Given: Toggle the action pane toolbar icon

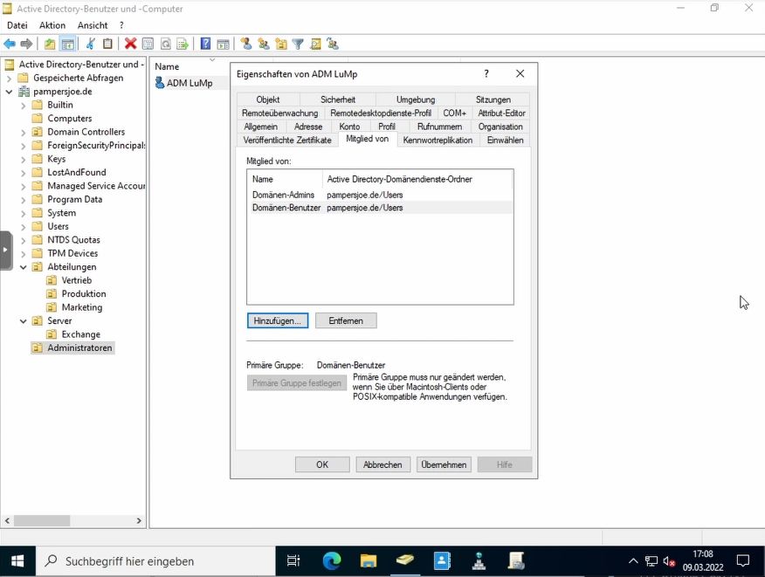Looking at the screenshot, I should [x=223, y=44].
